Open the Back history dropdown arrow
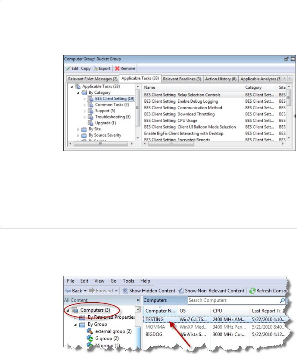The width and height of the screenshot is (297, 355). point(85,291)
